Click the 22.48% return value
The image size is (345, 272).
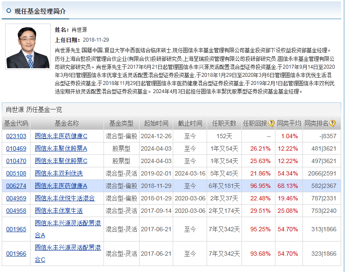point(260,198)
